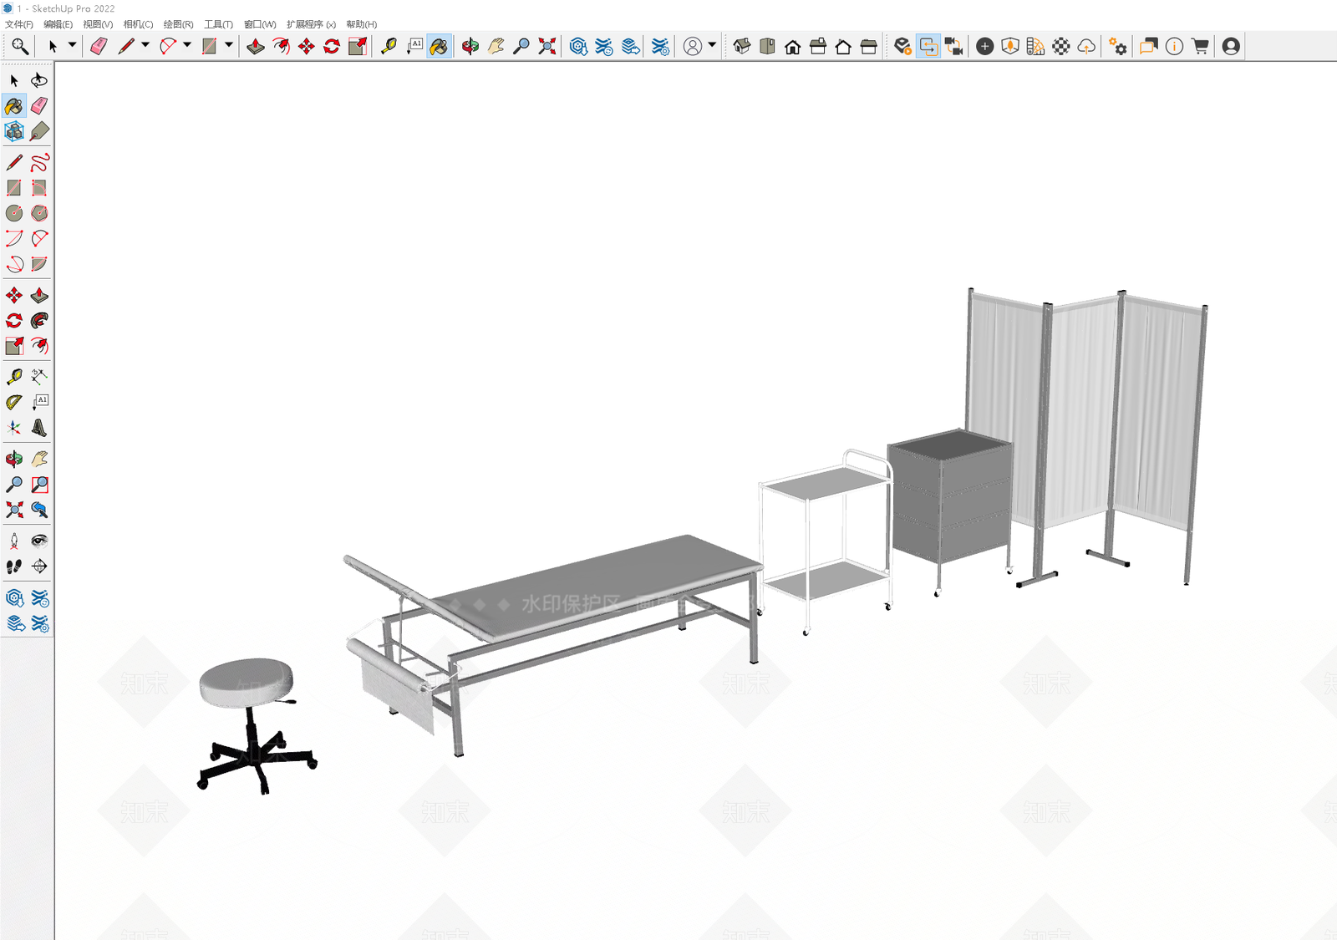Expand the Line tool dropdown arrow
The width and height of the screenshot is (1337, 940).
tap(145, 45)
